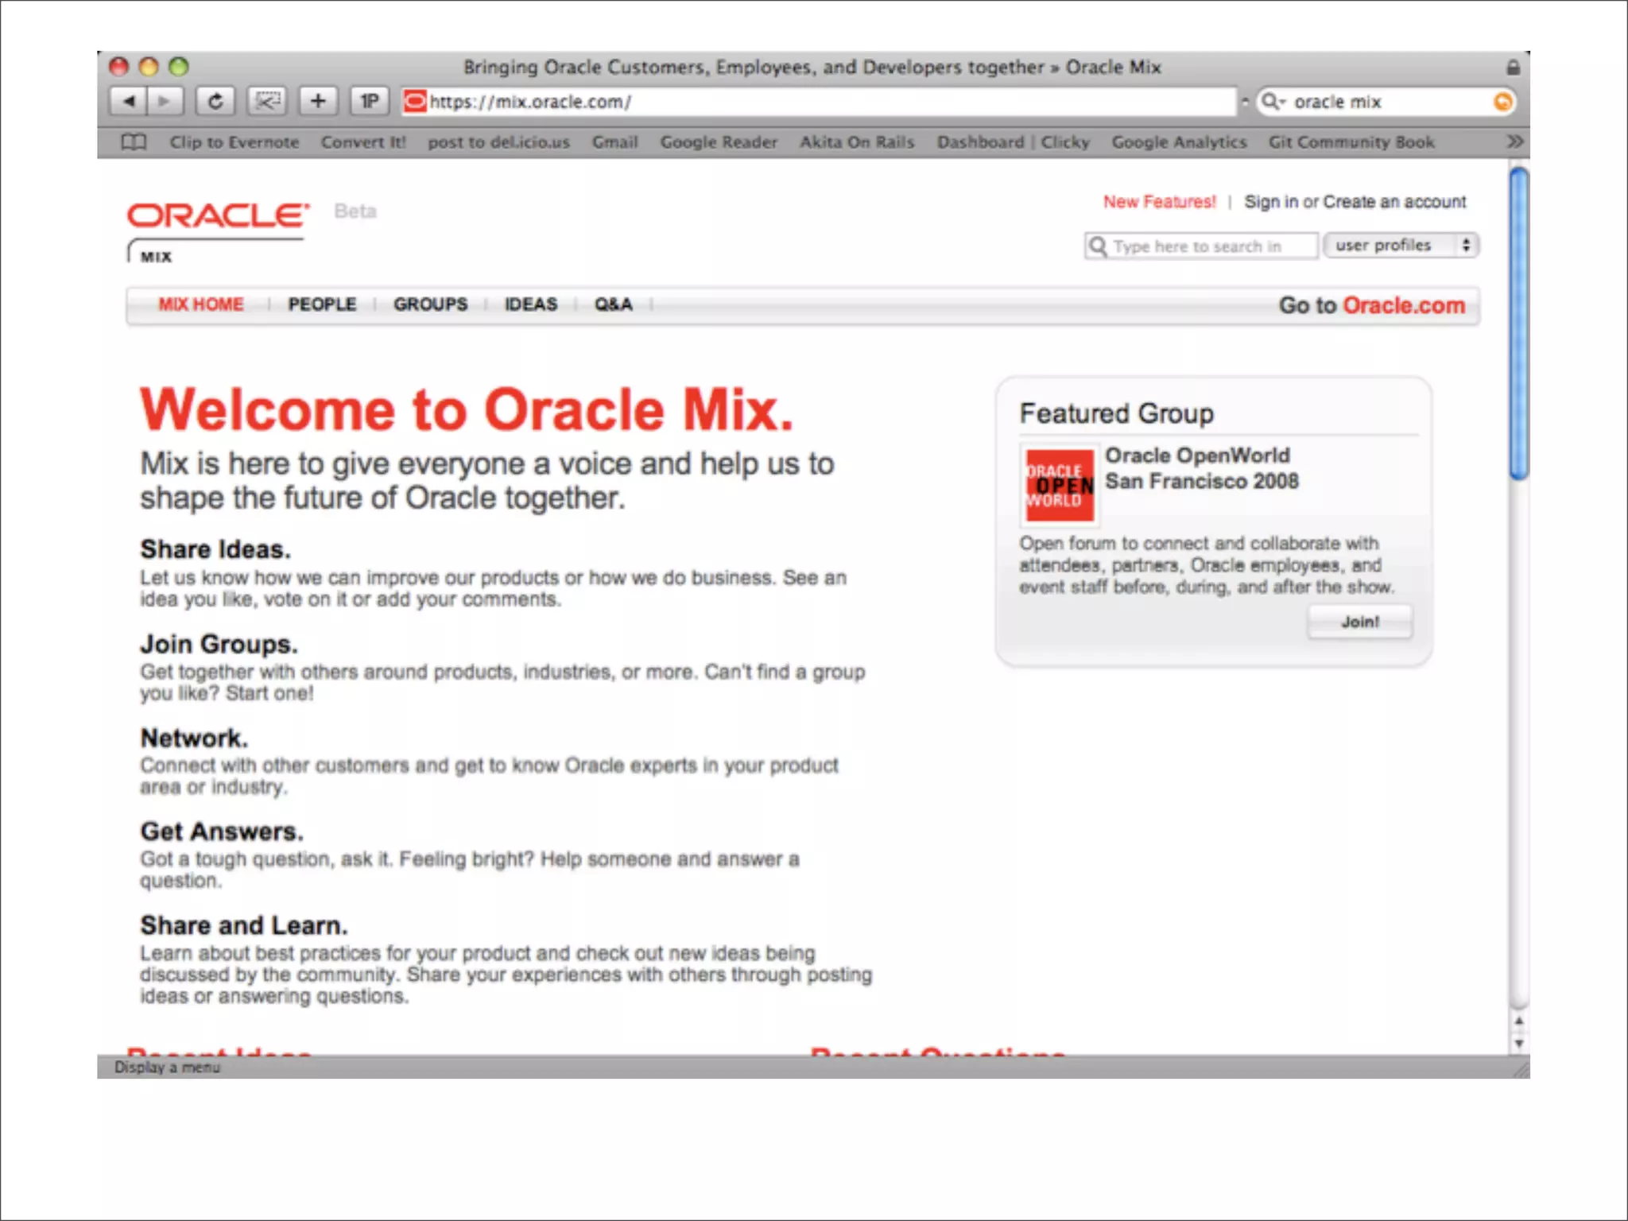Click the magnifier icon in browser search
This screenshot has width=1628, height=1221.
[1273, 102]
